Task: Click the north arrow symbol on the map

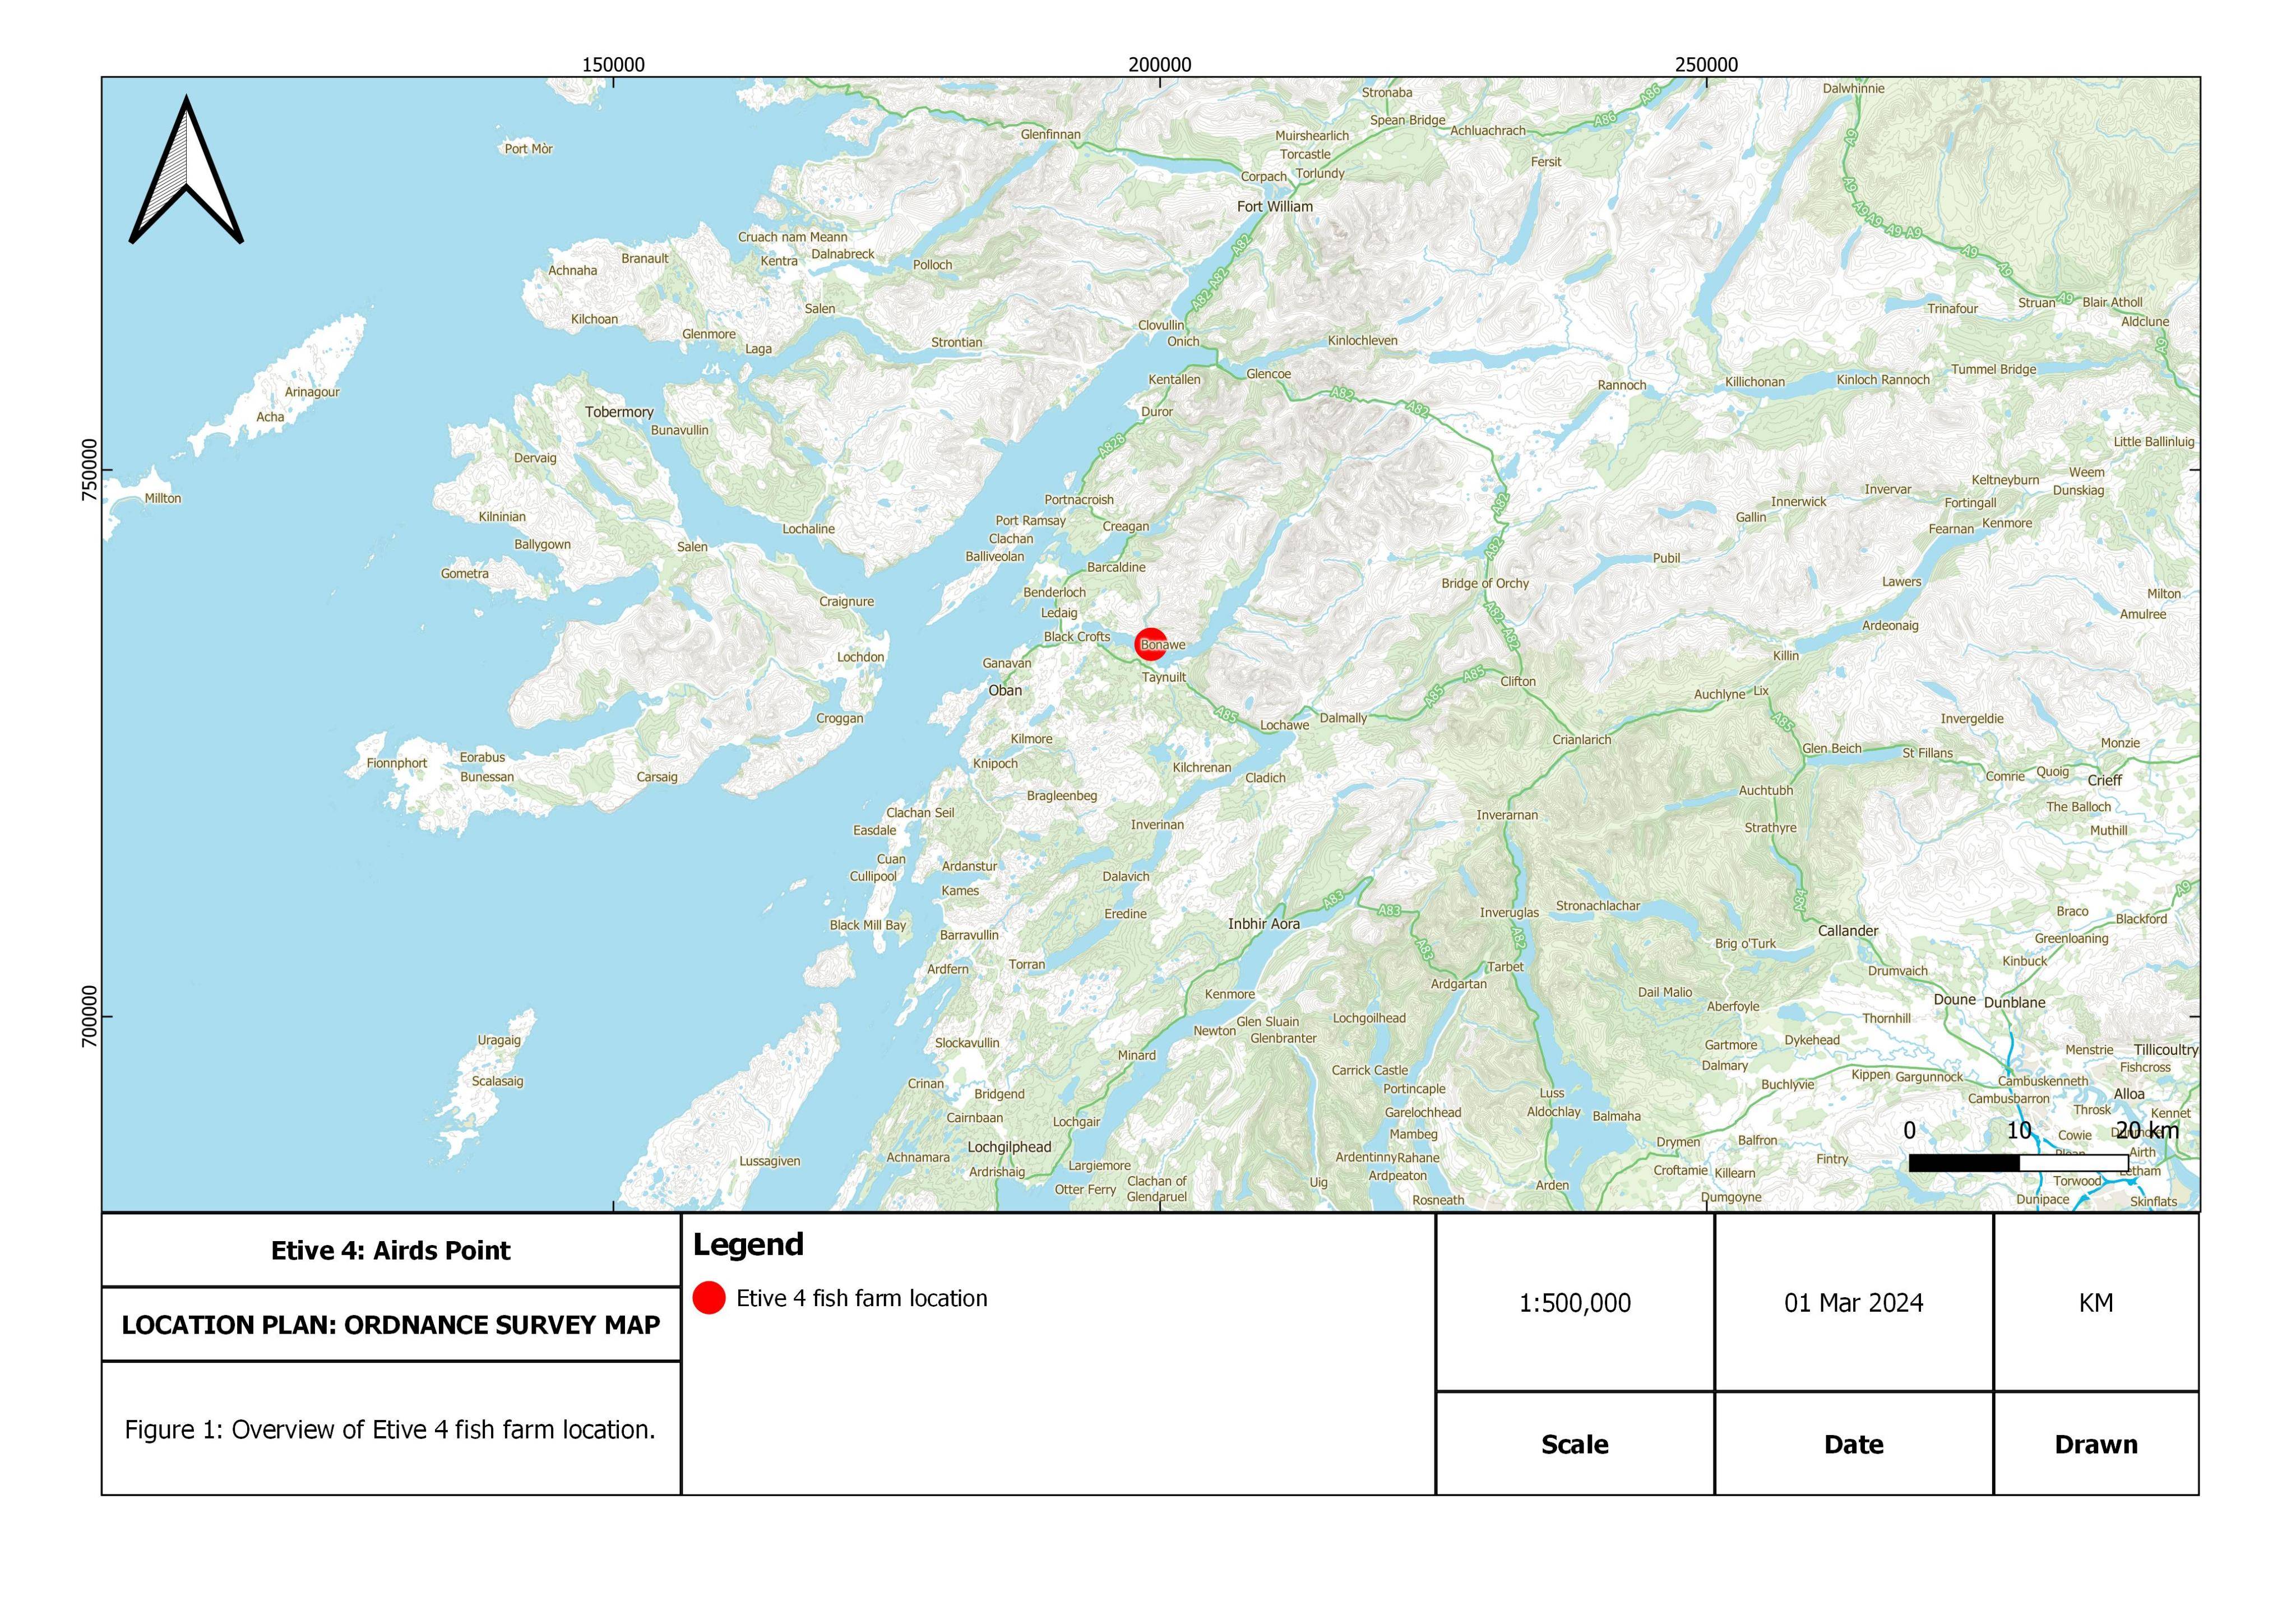Action: tap(187, 170)
